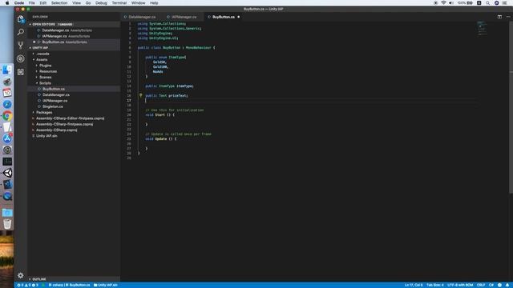
Task: Open Spotlight search in menu bar
Action: coord(487,3)
